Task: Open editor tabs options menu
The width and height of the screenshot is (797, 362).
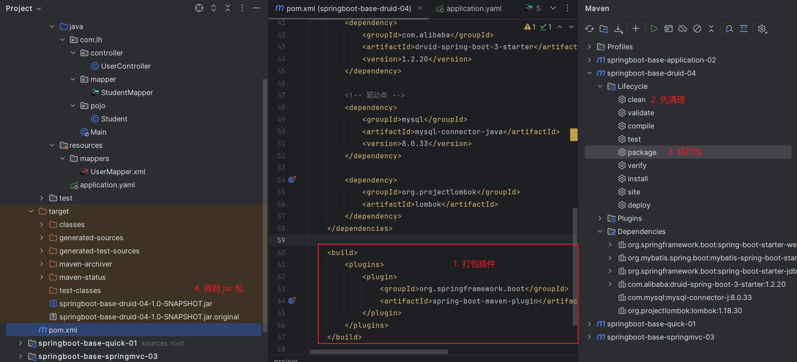Action: click(568, 8)
